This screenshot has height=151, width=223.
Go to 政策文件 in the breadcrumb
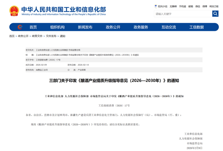(x=37, y=36)
